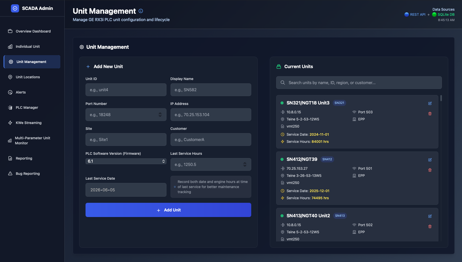The image size is (462, 262).
Task: Edit the SN413/NGT40 Unit2 unit
Action: point(430,216)
